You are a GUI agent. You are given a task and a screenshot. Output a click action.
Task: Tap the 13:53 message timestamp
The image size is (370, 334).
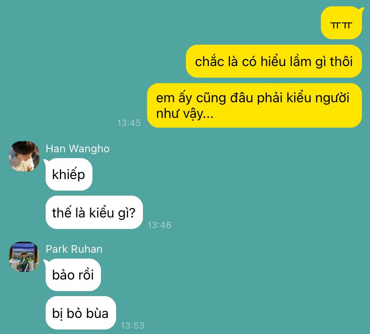click(x=133, y=326)
